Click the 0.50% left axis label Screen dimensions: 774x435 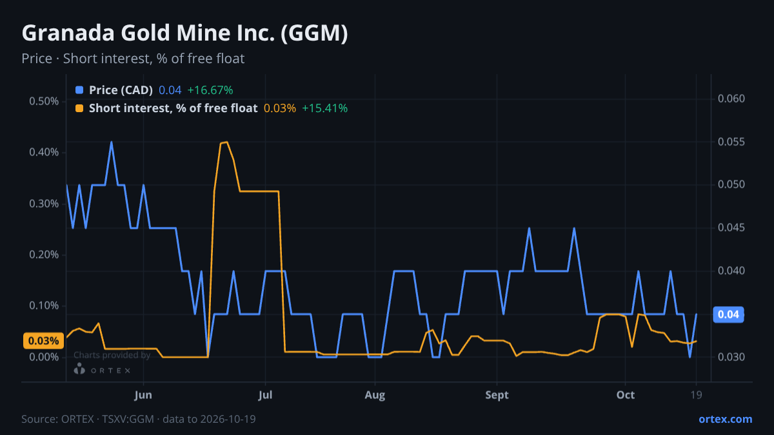(44, 101)
